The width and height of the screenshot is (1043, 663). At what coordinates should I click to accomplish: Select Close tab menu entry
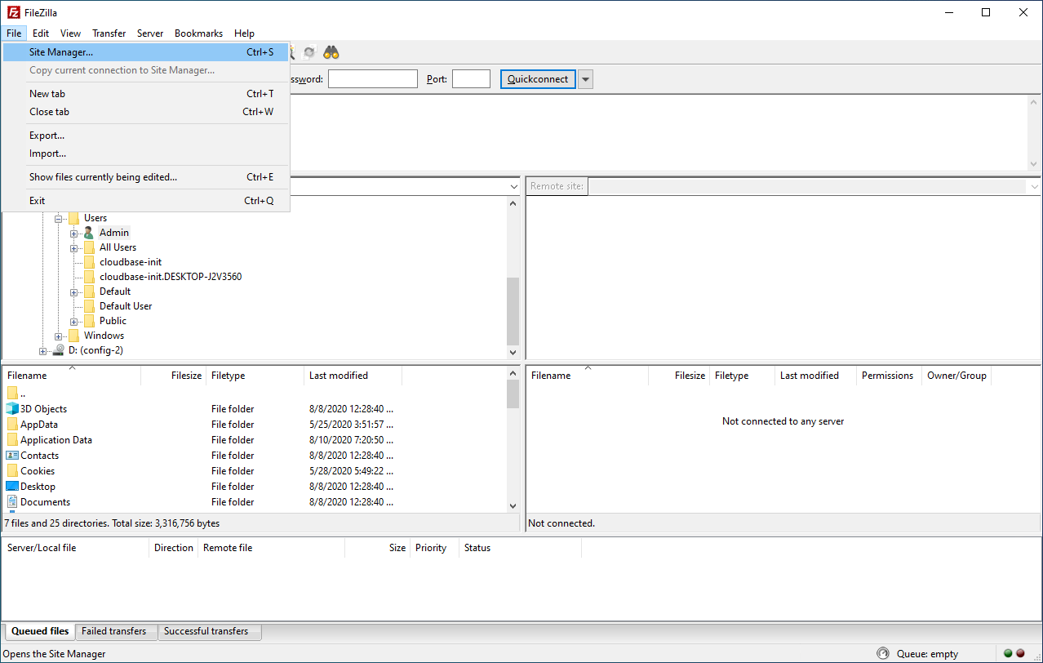[x=146, y=112]
